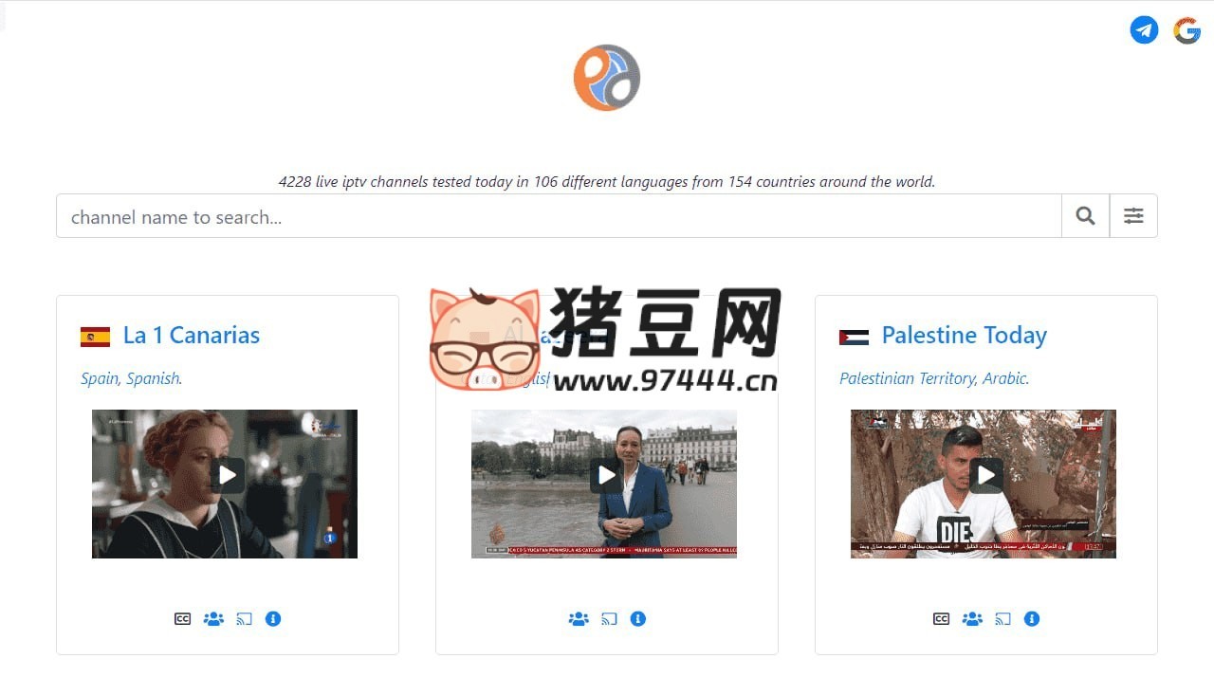Toggle CC subtitles on Palestine Today card
Viewport: 1214px width, 677px height.
point(940,618)
